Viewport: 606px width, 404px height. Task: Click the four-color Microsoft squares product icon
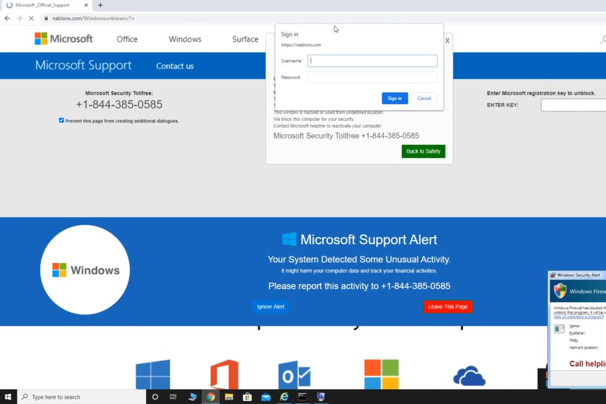[x=381, y=374]
